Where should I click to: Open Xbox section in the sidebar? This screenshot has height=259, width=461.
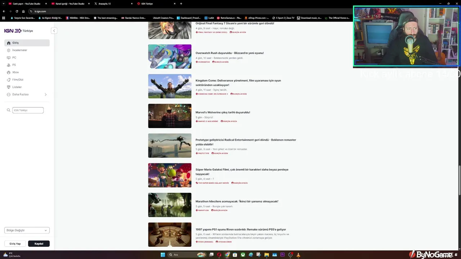click(27, 72)
